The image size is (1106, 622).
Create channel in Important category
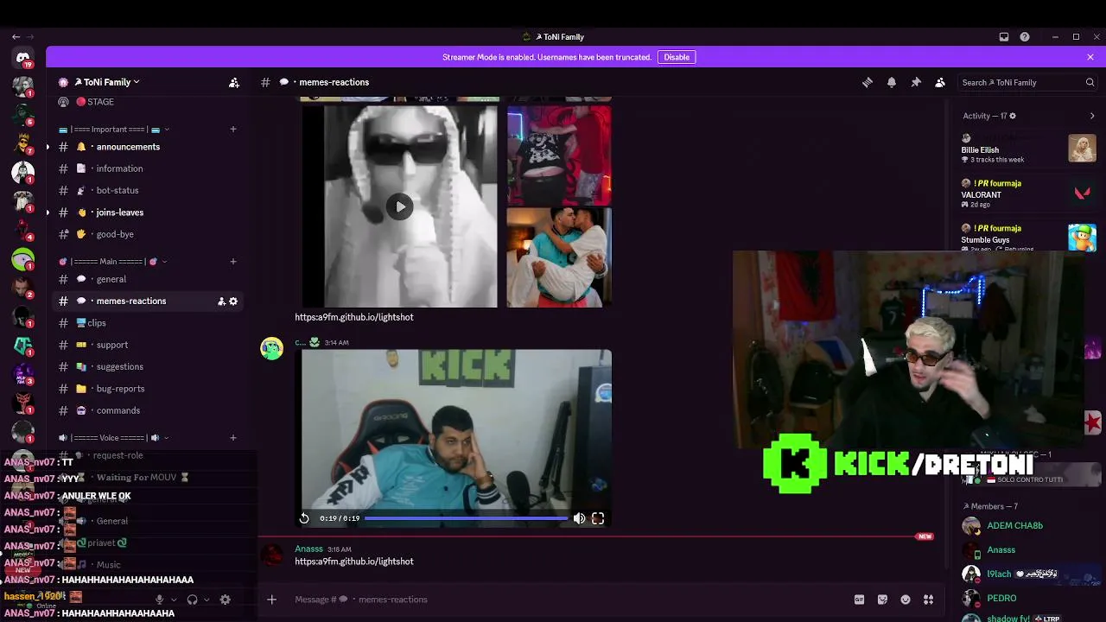click(x=232, y=130)
